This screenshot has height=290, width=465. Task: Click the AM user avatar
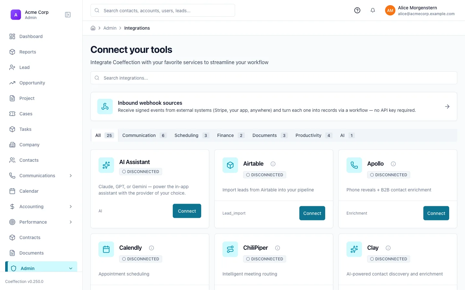pyautogui.click(x=390, y=10)
